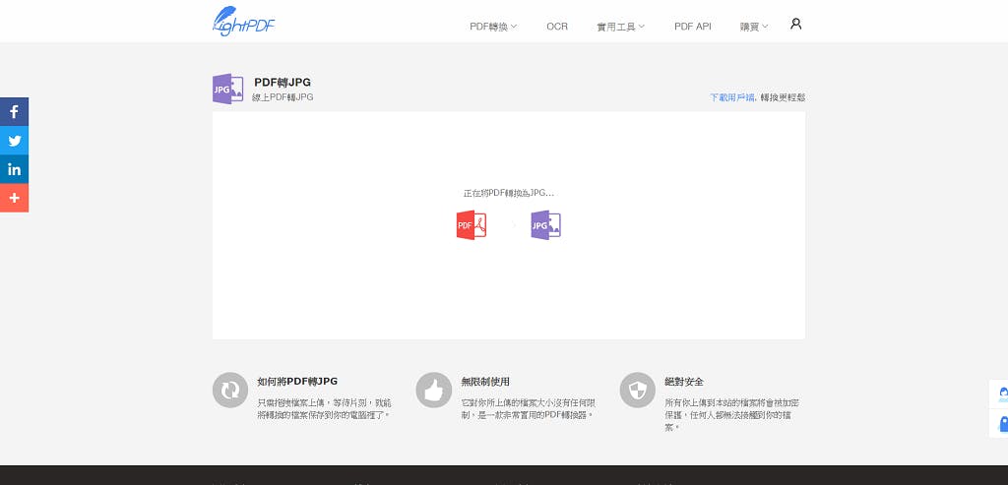Click the JPG icon in conversion area

pos(545,225)
